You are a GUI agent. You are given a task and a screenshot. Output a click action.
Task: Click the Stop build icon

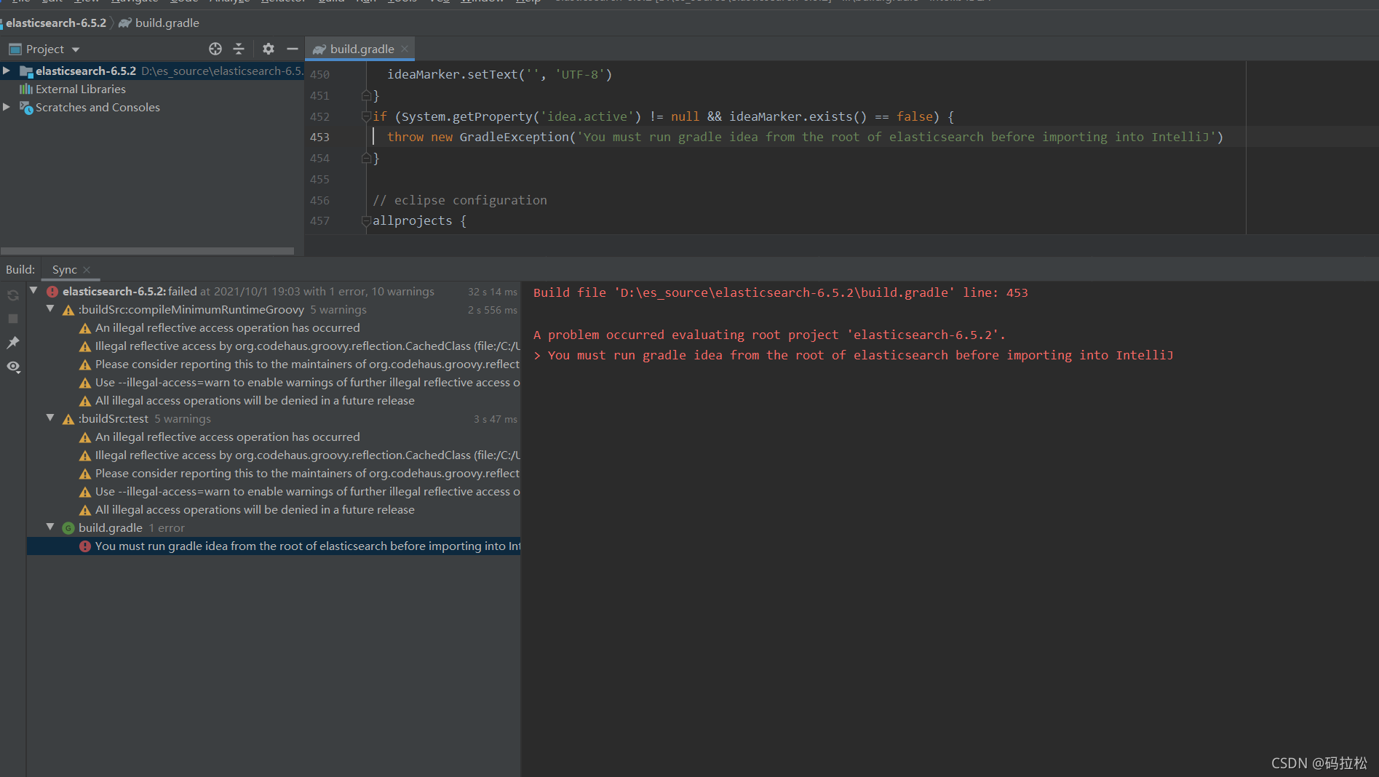coord(13,319)
